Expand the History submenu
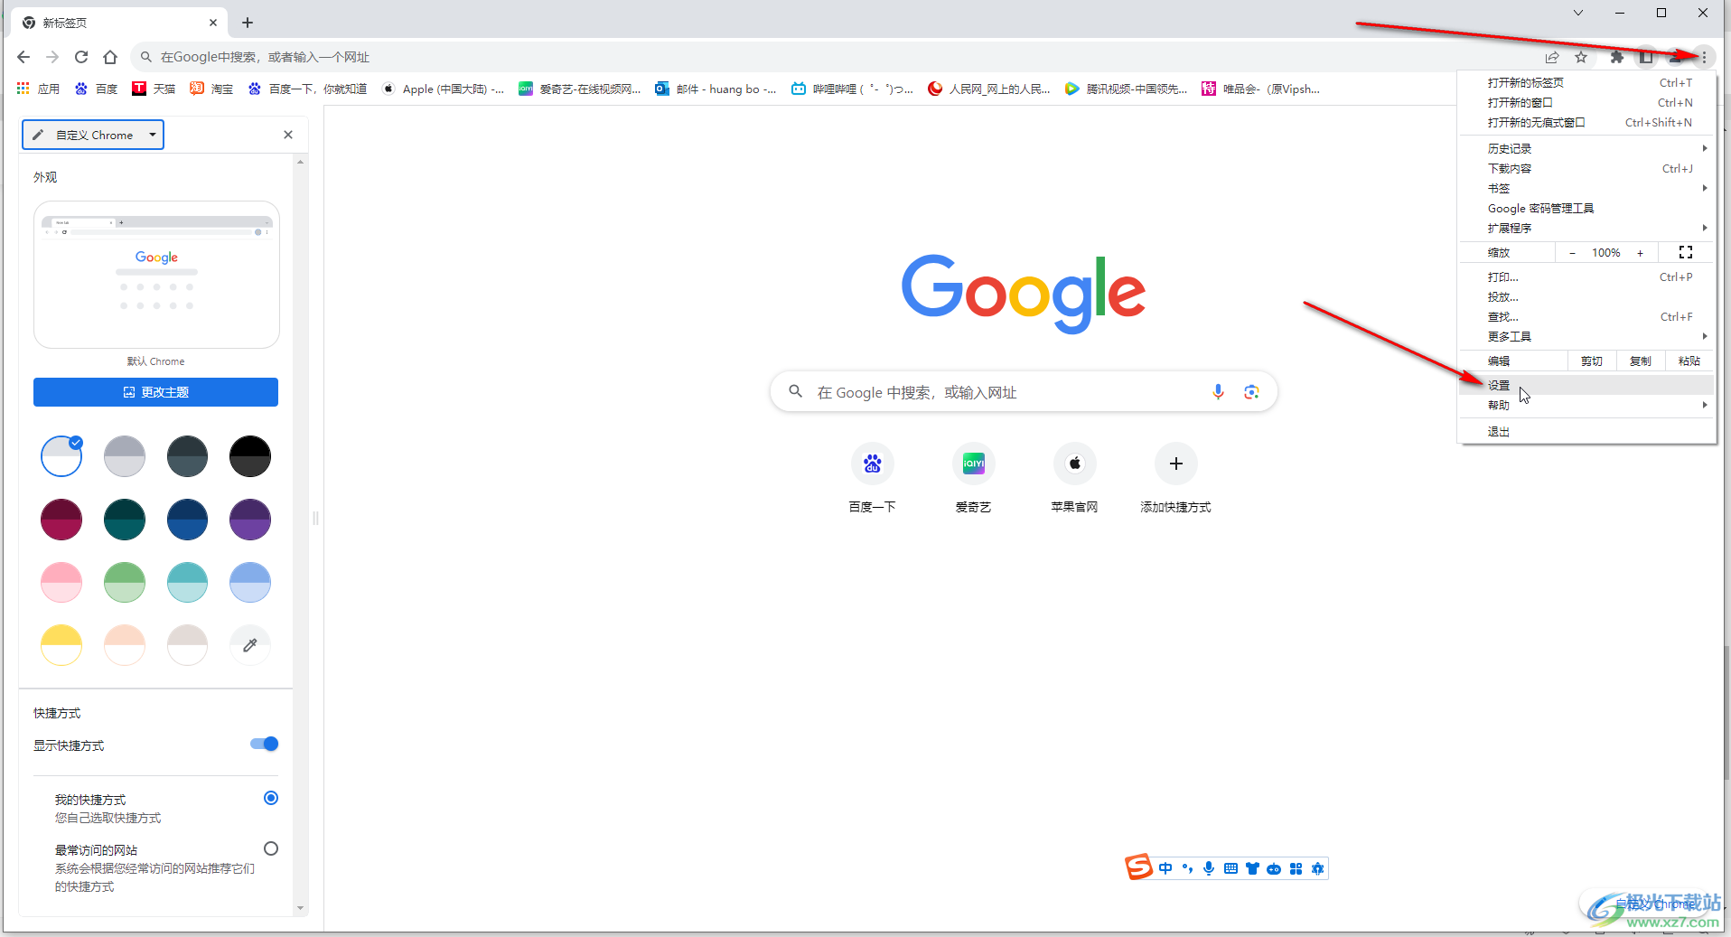The width and height of the screenshot is (1731, 937). [x=1587, y=148]
